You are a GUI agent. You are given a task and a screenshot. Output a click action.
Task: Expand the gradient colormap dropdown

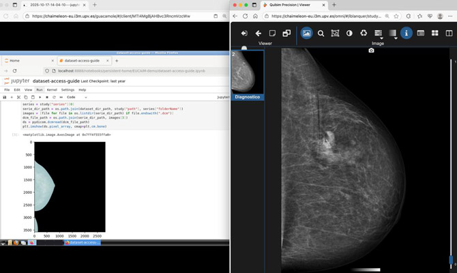[396, 38]
